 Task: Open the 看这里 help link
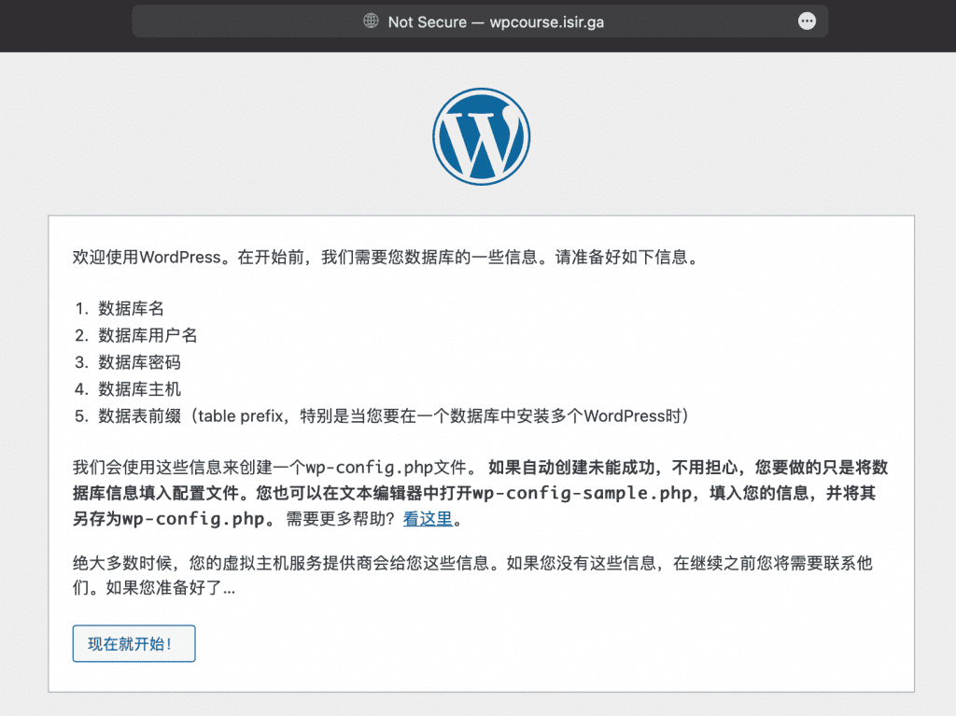(428, 519)
